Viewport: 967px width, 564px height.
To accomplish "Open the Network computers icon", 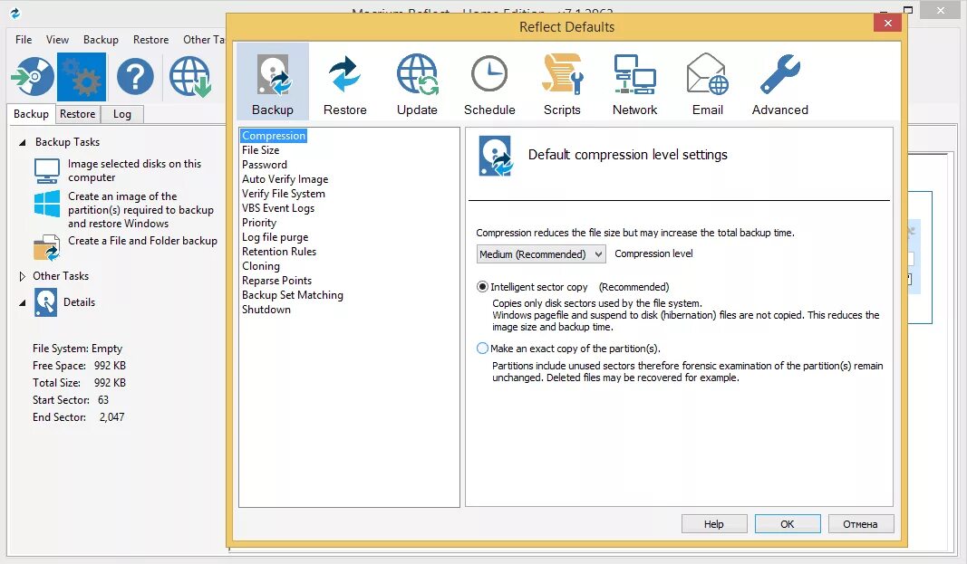I will tap(634, 74).
